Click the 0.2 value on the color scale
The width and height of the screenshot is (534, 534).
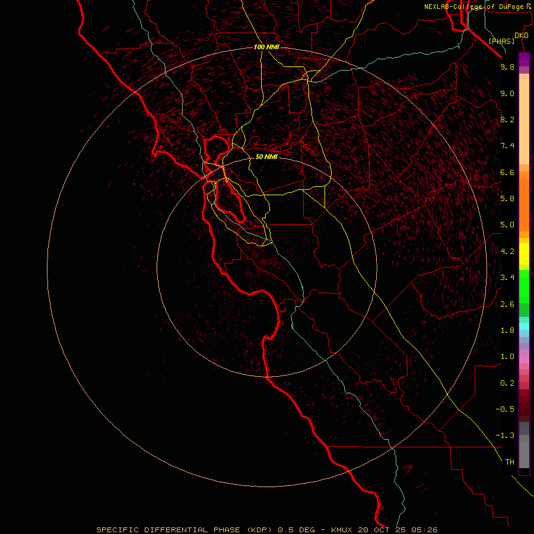click(x=507, y=383)
